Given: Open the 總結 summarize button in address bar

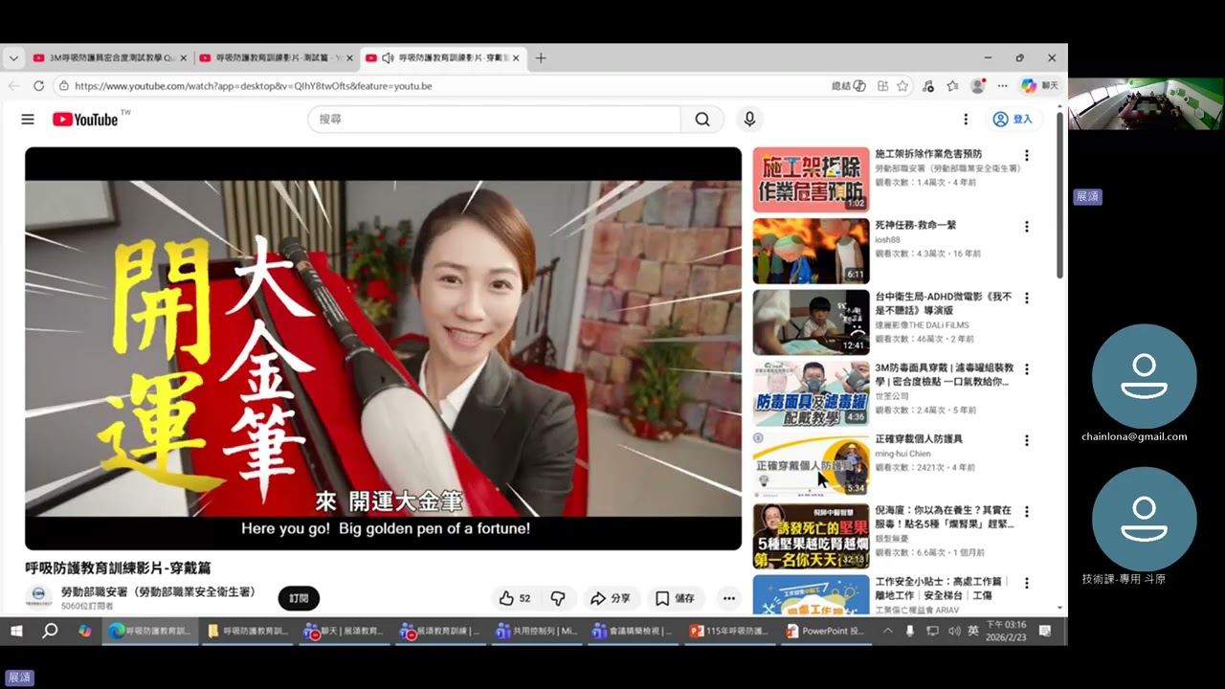Looking at the screenshot, I should (x=849, y=85).
